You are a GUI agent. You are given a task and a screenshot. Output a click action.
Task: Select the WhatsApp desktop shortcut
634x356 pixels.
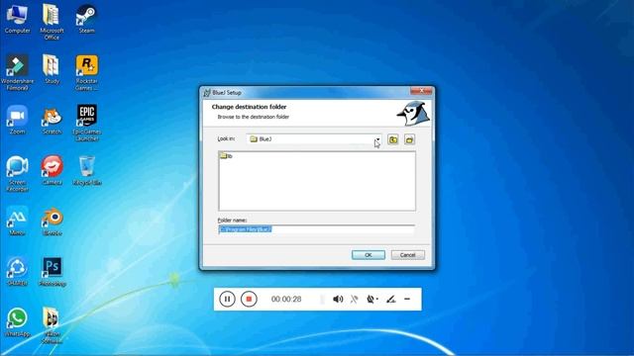(x=18, y=322)
